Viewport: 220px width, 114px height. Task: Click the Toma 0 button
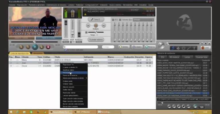pos(96,19)
